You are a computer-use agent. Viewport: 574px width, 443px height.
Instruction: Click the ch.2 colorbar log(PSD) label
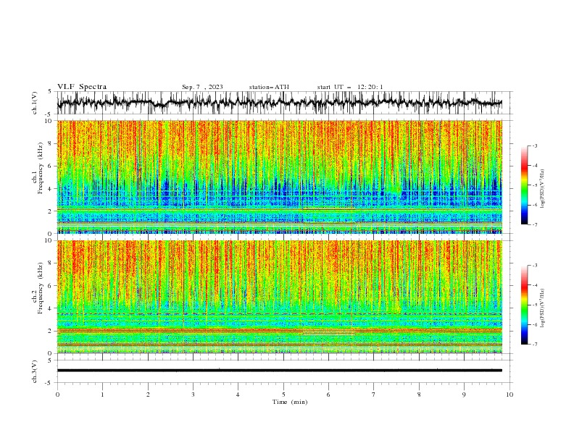[542, 308]
